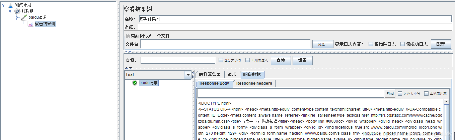Select the baidu请求 result entry
Screen dimensions: 455x140
pos(149,83)
